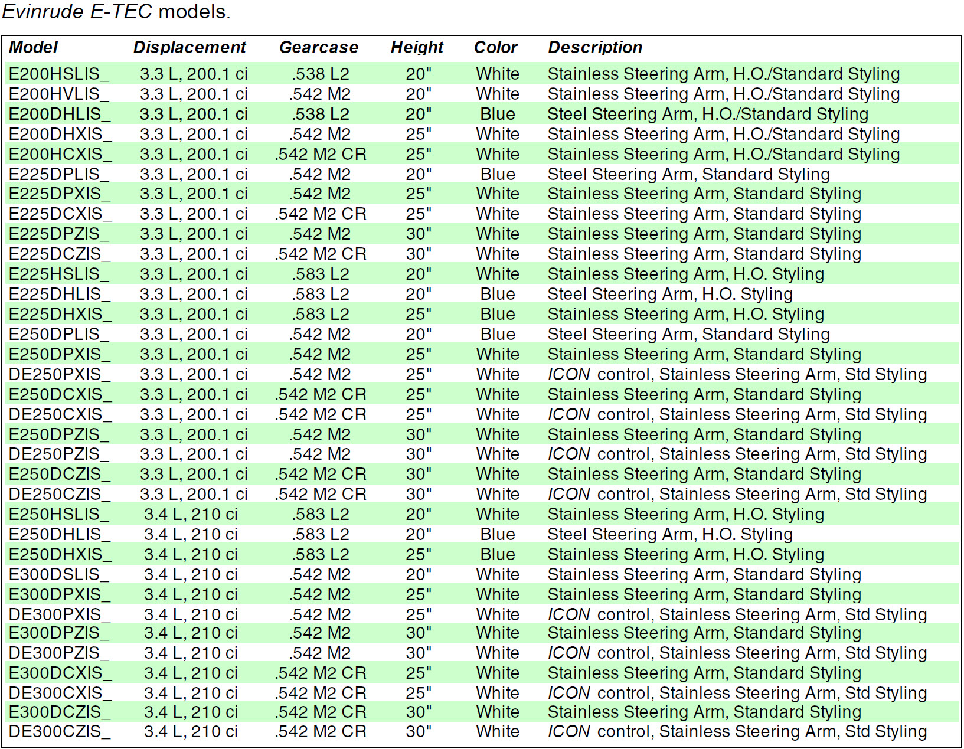Select the E250HSLIS_ model cell
The image size is (964, 749).
tap(59, 514)
